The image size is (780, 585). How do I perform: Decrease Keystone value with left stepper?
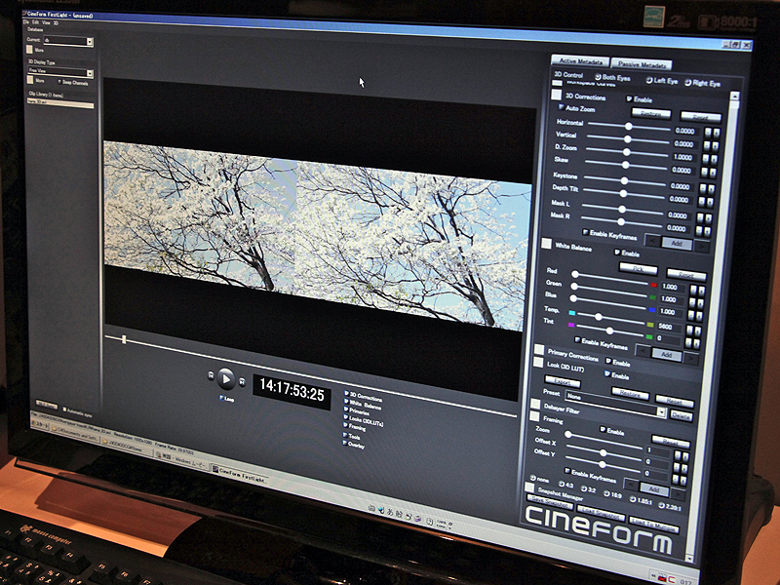click(x=703, y=188)
